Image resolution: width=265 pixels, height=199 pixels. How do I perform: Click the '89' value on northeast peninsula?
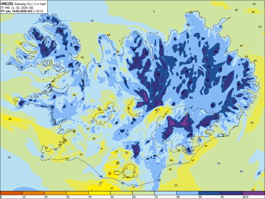coord(188,25)
